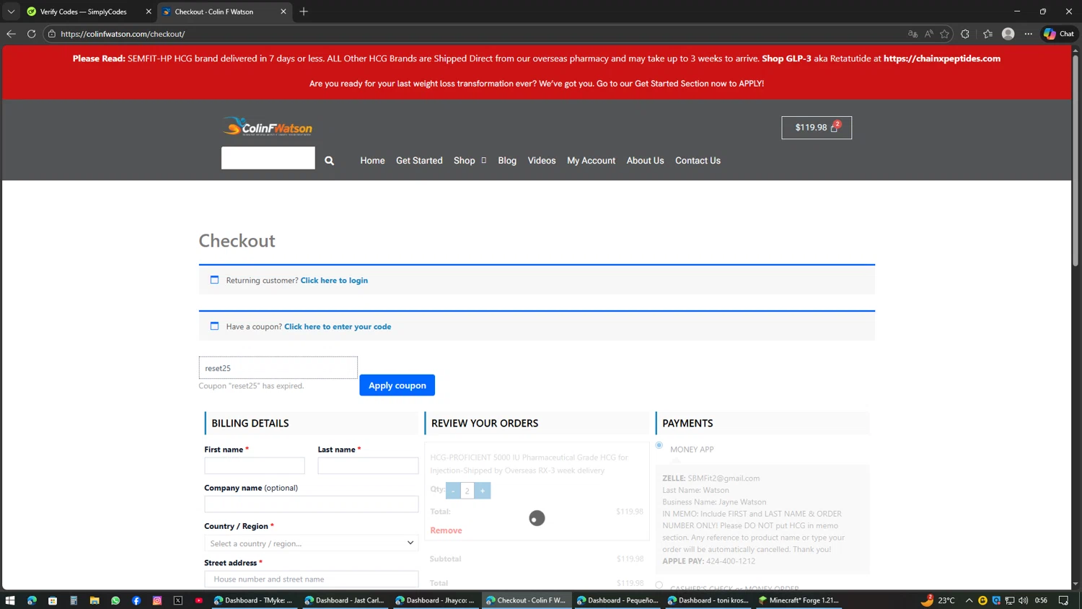
Task: Open Facebook from the taskbar
Action: pyautogui.click(x=136, y=600)
